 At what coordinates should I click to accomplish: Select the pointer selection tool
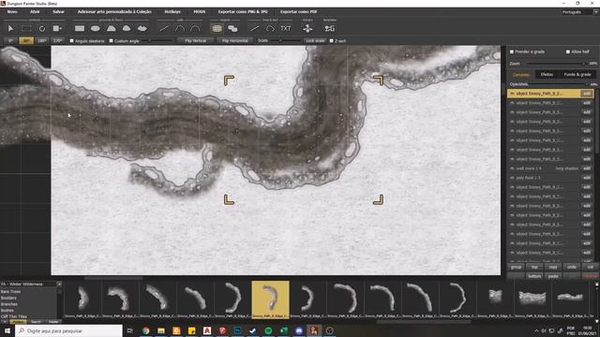point(10,28)
